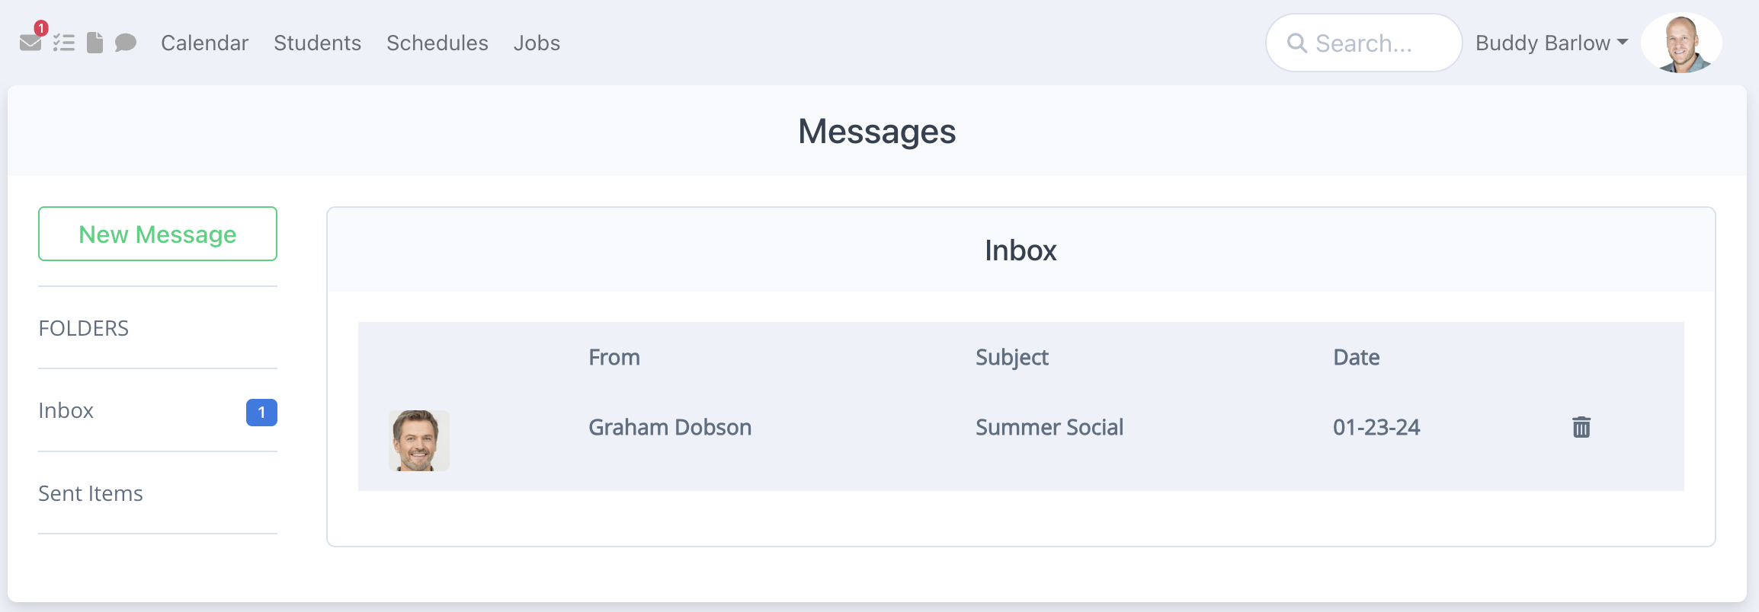
Task: Navigate to Schedules
Action: click(437, 43)
